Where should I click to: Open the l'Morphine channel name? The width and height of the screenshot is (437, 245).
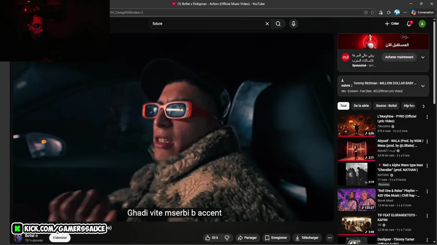click(x=384, y=126)
